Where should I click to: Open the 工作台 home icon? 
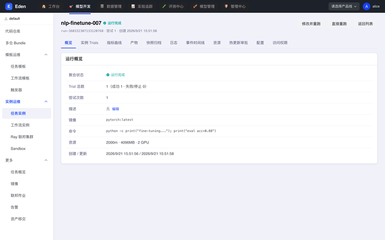point(44,6)
